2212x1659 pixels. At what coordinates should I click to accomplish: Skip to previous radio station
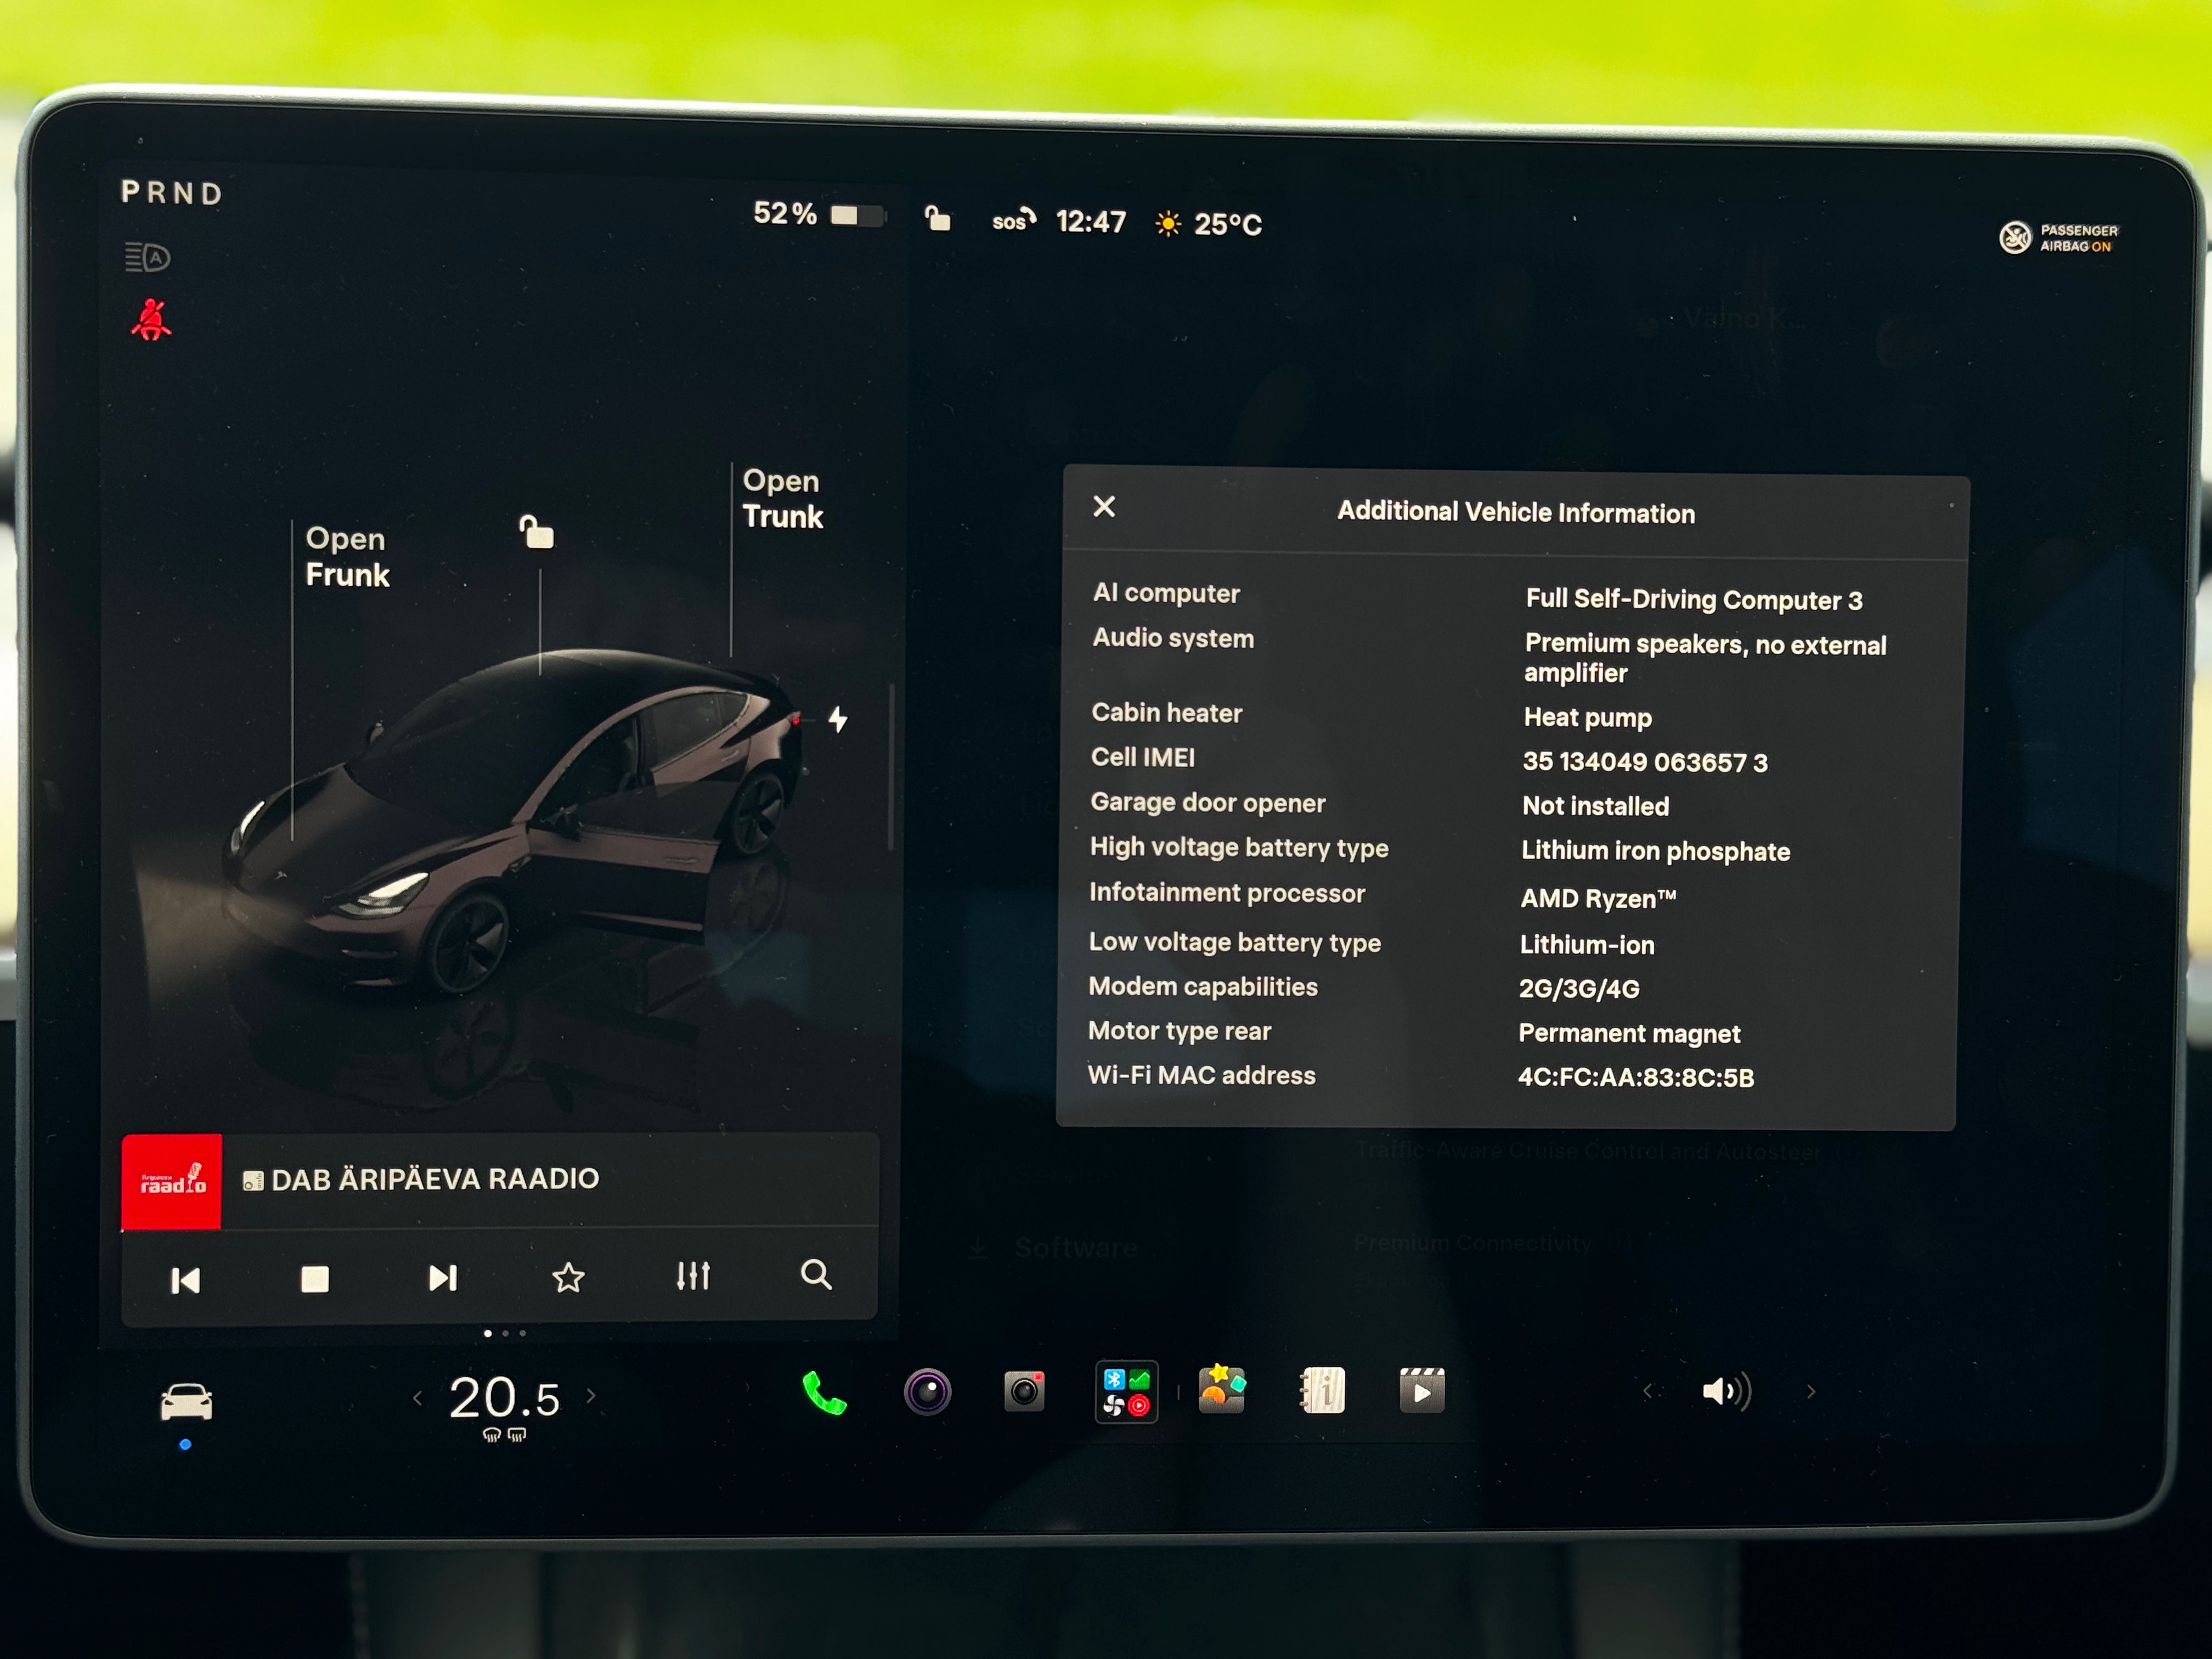[186, 1280]
